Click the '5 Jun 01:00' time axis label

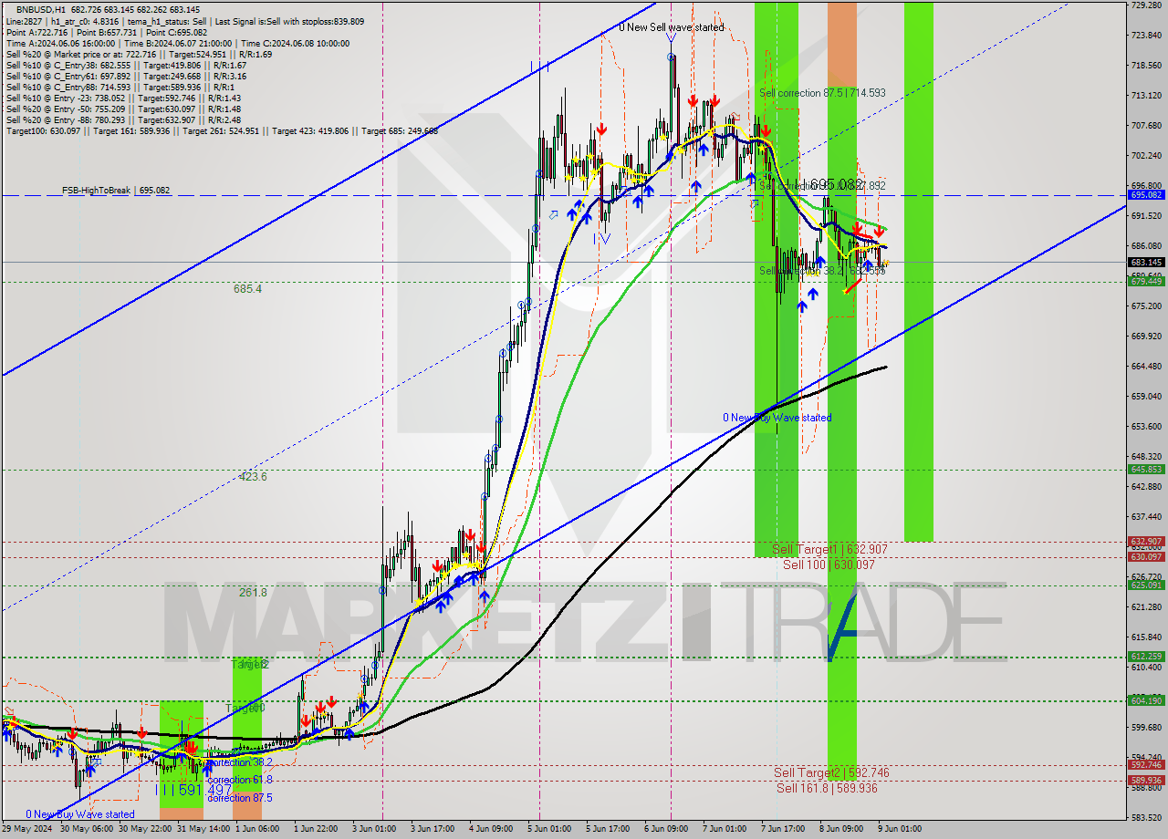(549, 829)
